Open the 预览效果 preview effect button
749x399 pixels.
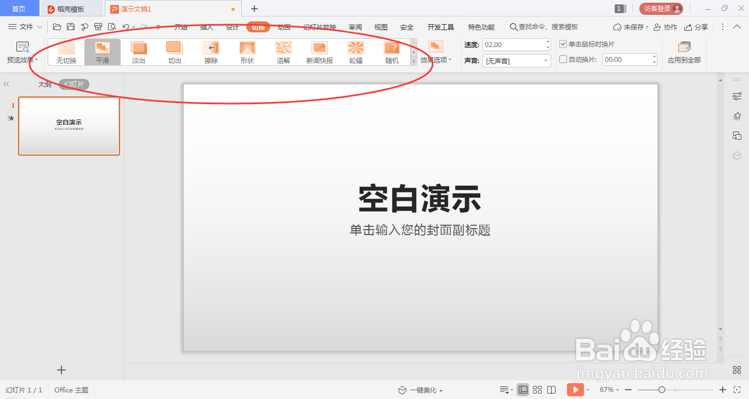click(22, 53)
